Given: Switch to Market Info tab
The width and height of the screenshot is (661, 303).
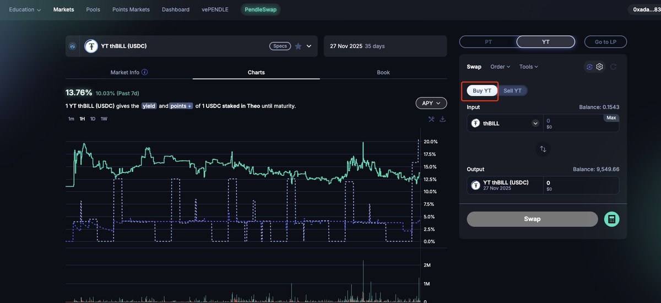Looking at the screenshot, I should (129, 72).
